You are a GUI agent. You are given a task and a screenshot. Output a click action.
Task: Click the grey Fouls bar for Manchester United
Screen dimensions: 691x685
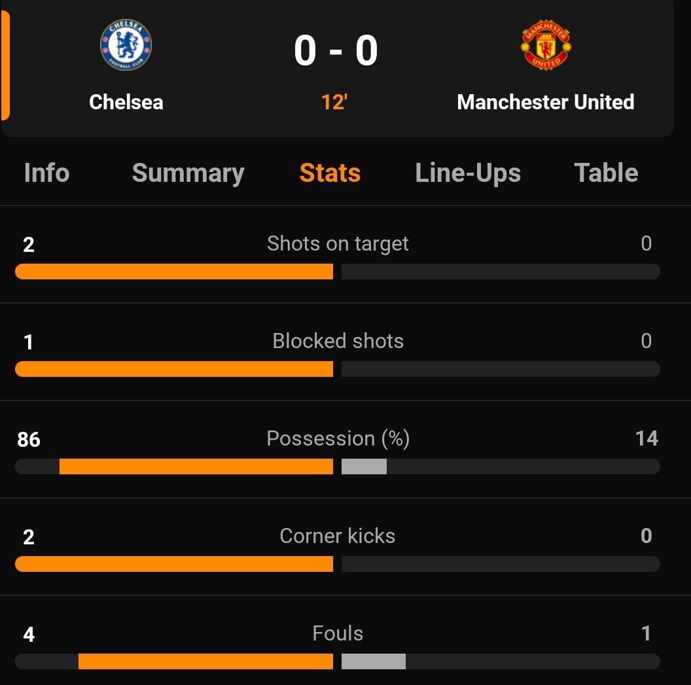click(374, 661)
